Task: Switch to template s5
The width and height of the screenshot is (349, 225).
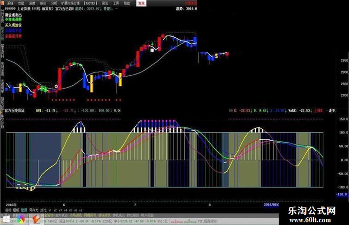Action: tap(71, 210)
